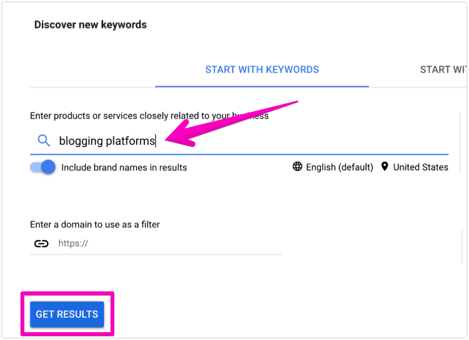Click the magnifying glass search icon
Screen dimensions: 469x340
tap(44, 140)
